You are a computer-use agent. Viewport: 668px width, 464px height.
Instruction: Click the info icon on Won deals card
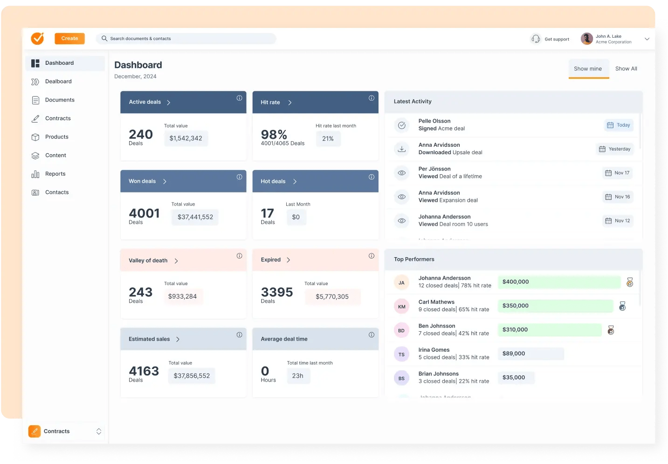coord(239,177)
